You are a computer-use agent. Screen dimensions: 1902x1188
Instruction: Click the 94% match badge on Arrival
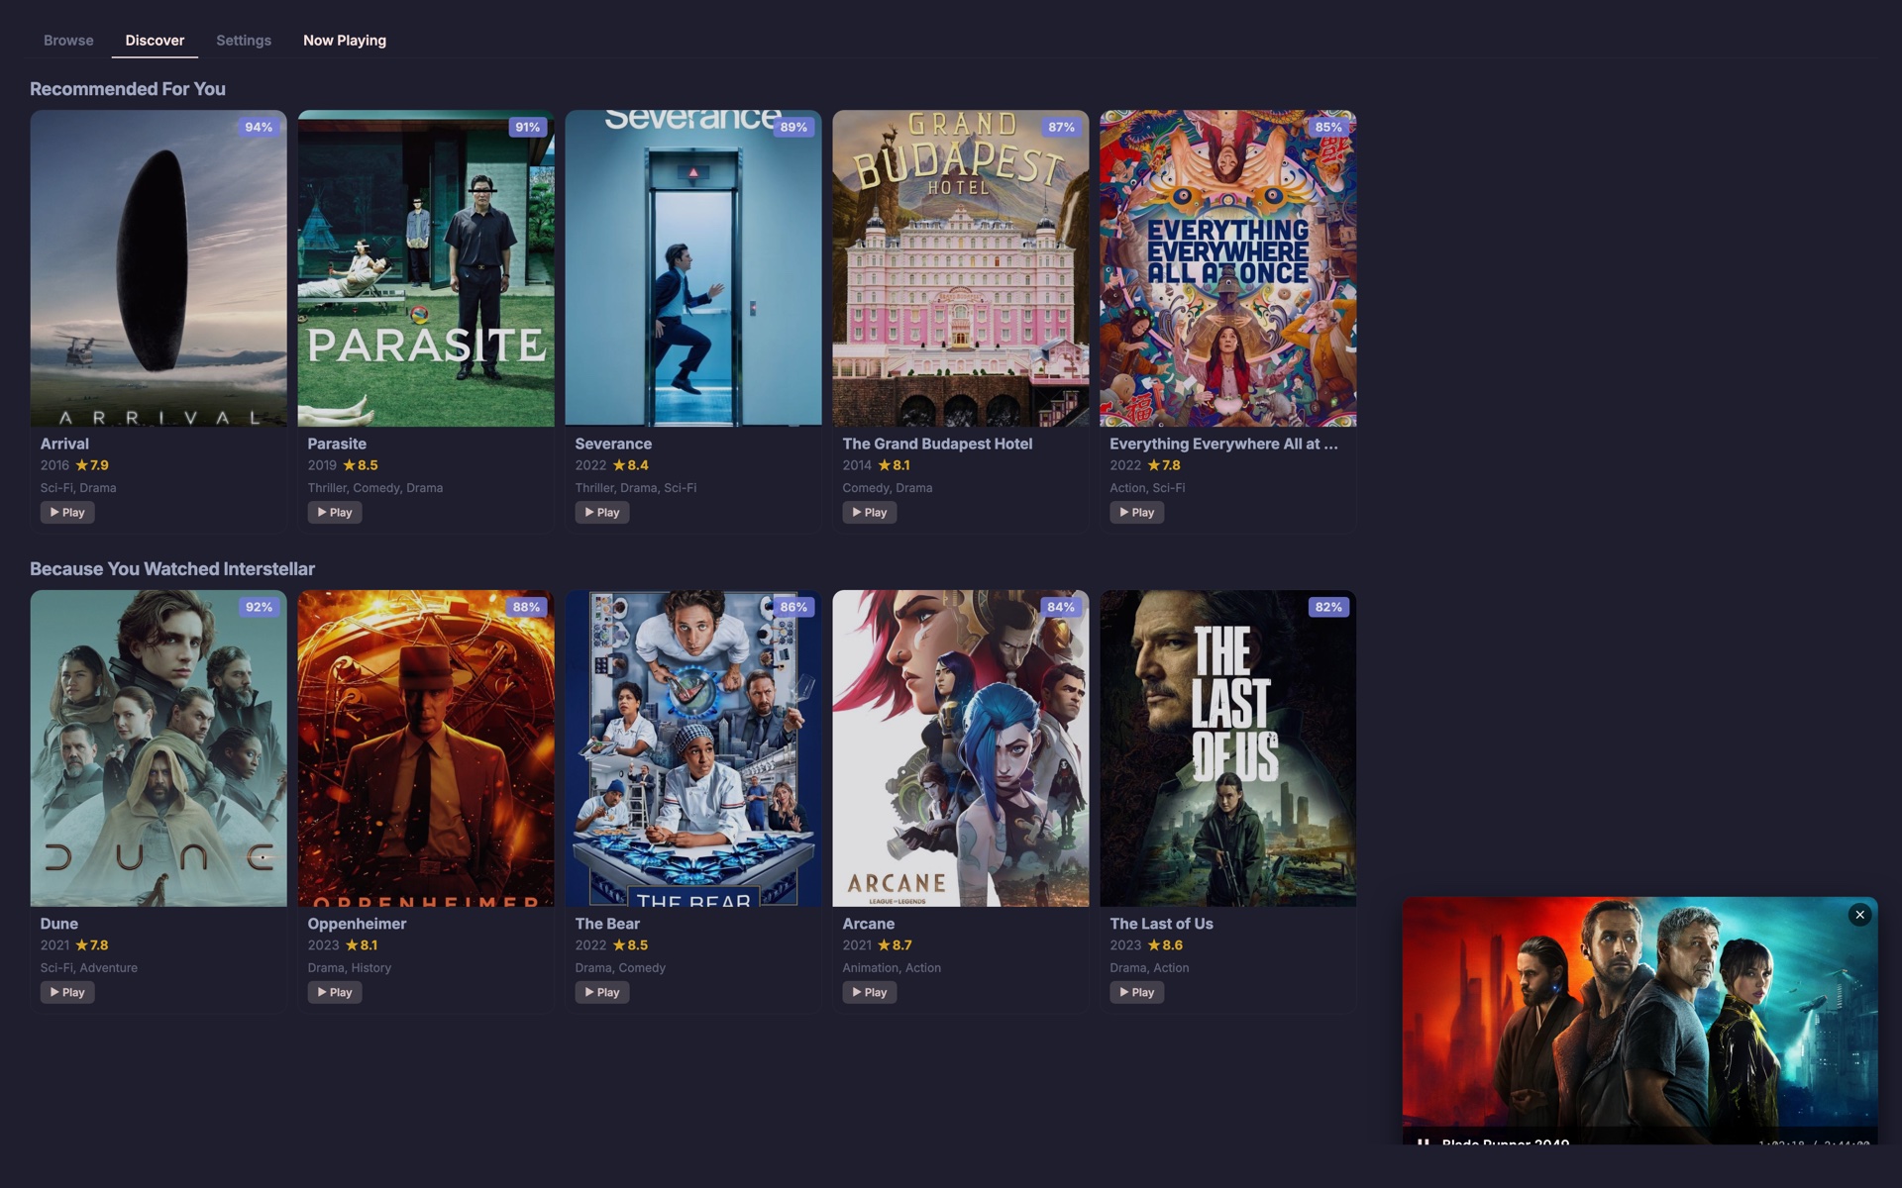pyautogui.click(x=259, y=127)
